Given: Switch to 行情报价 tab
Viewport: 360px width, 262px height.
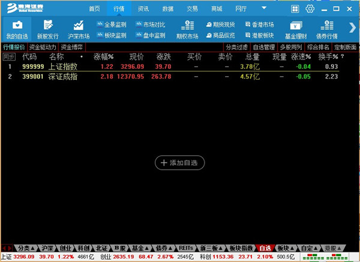Looking at the screenshot, I should coord(14,47).
